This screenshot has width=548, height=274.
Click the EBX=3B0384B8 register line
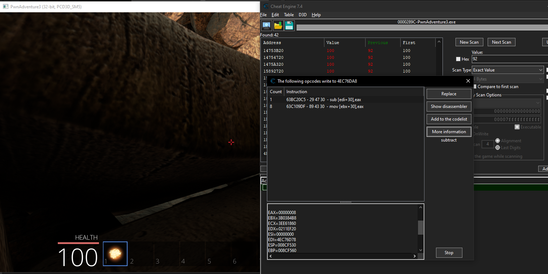click(282, 218)
